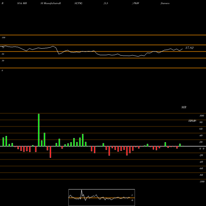
Task: Click the longest red bar in MR histogram
Action: pyautogui.click(x=50, y=152)
